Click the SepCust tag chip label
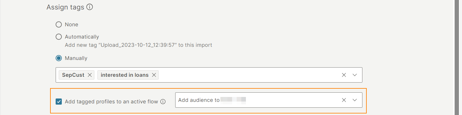Image resolution: width=462 pixels, height=115 pixels. pos(73,75)
